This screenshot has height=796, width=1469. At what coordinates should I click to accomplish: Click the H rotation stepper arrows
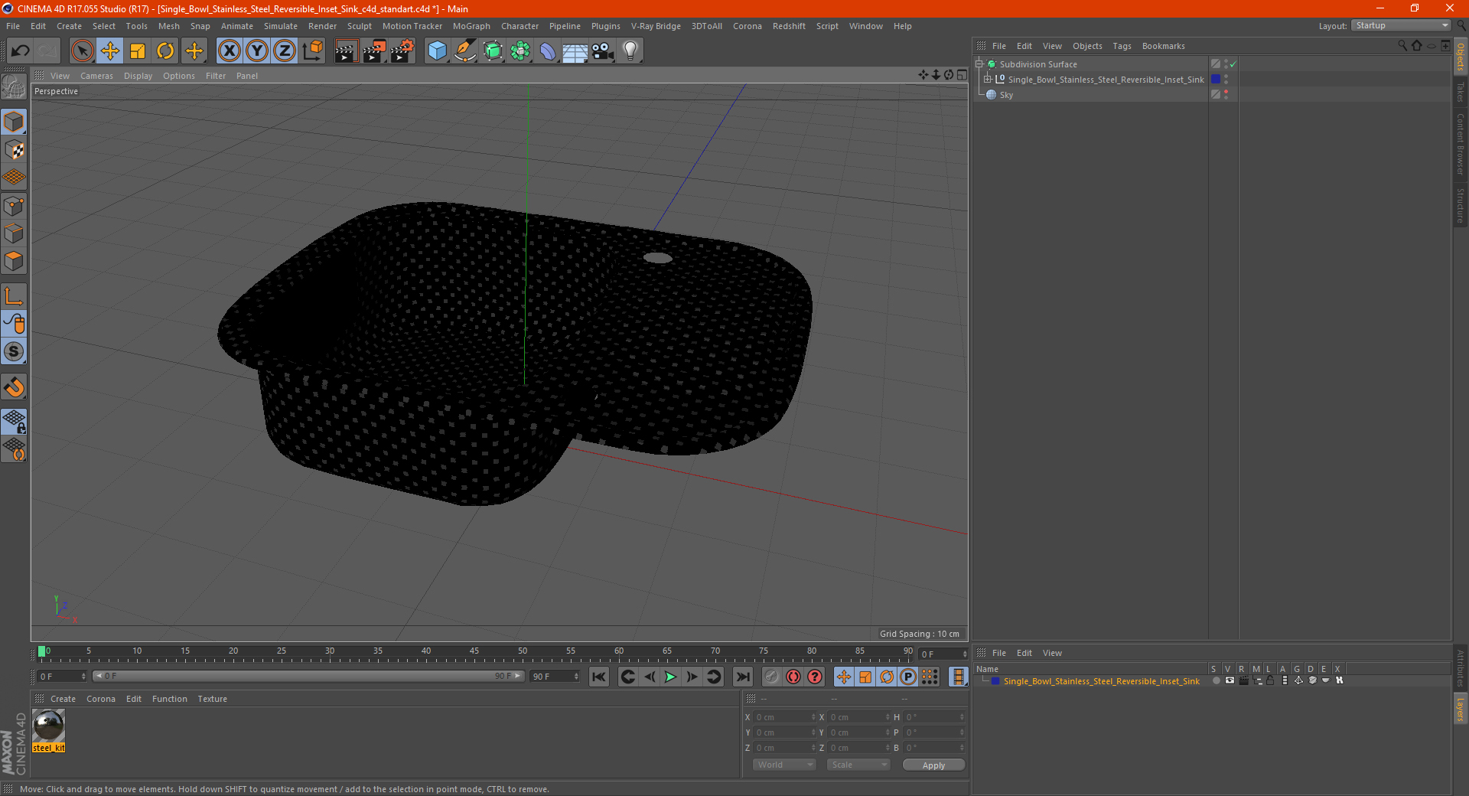point(962,717)
